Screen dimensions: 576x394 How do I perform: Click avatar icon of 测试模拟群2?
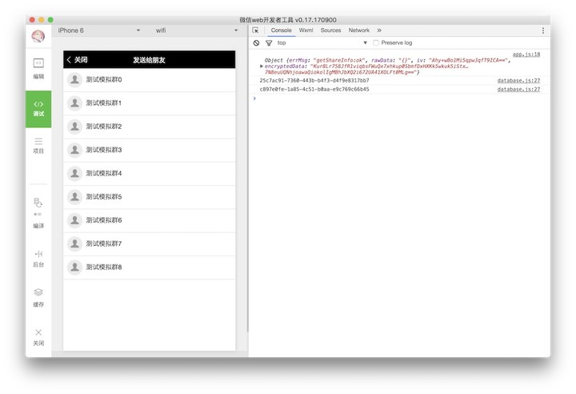(x=75, y=127)
